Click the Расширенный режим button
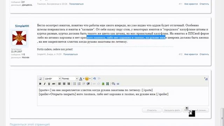This screenshot has height=126, width=224. coord(196,110)
